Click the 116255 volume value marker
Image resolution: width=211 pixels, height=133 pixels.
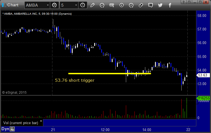203,98
